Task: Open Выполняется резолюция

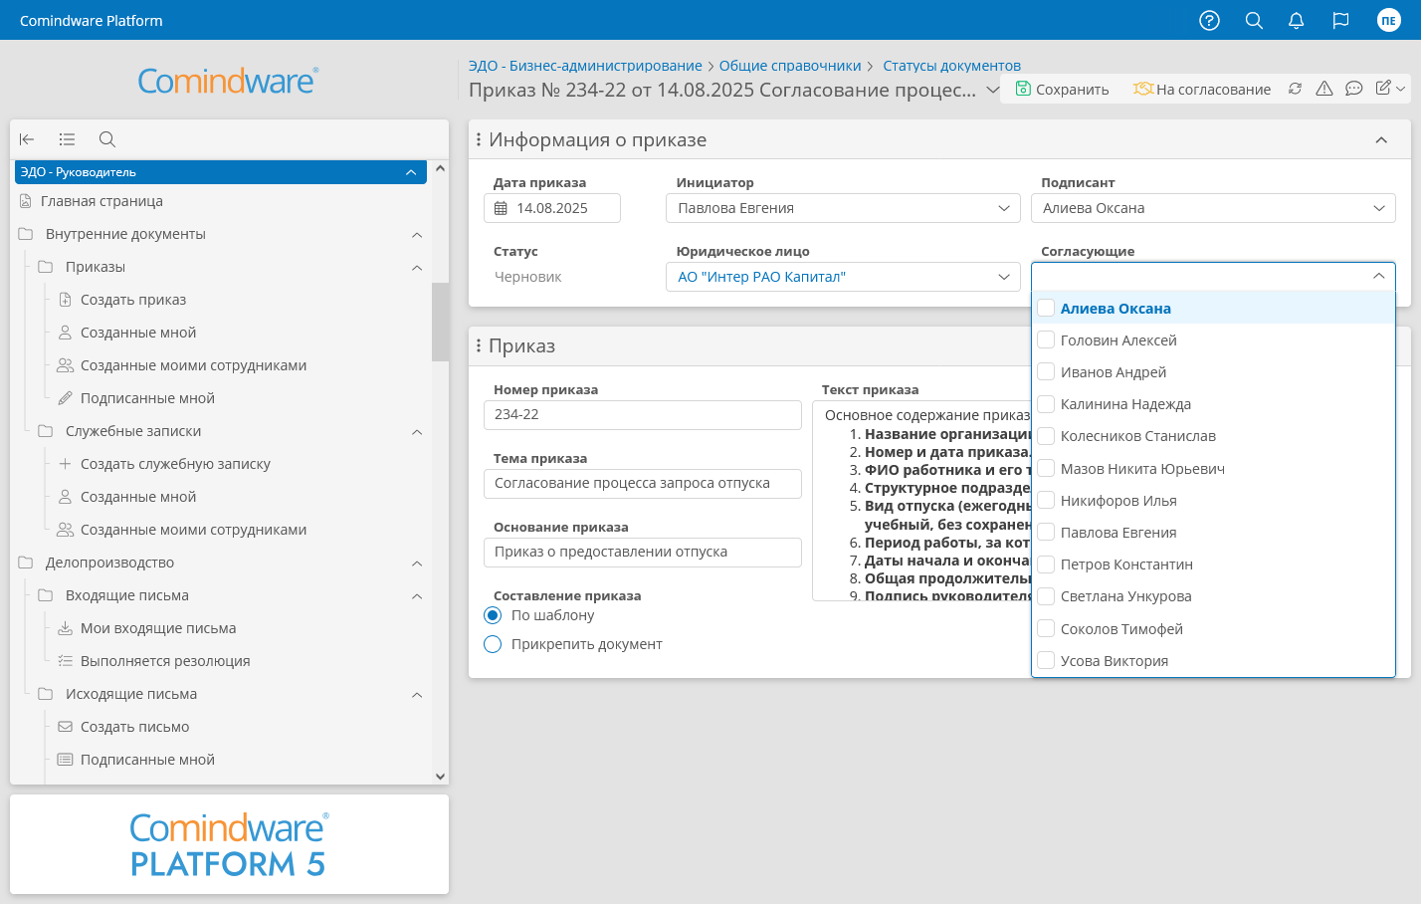Action: 165,661
